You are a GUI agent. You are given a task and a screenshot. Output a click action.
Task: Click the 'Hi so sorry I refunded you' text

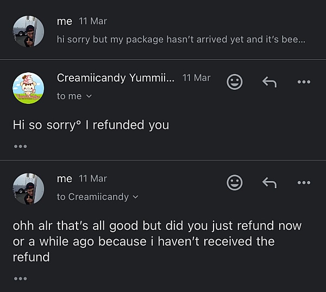tap(91, 125)
